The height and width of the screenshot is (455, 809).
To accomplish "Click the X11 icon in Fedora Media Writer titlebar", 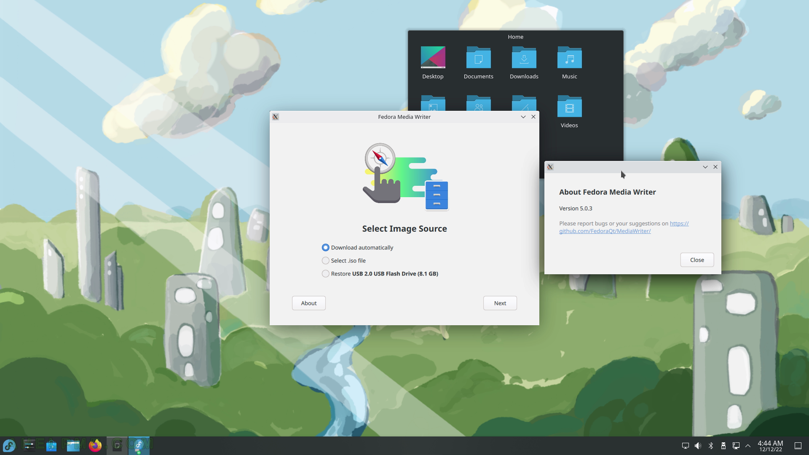I will coord(276,117).
